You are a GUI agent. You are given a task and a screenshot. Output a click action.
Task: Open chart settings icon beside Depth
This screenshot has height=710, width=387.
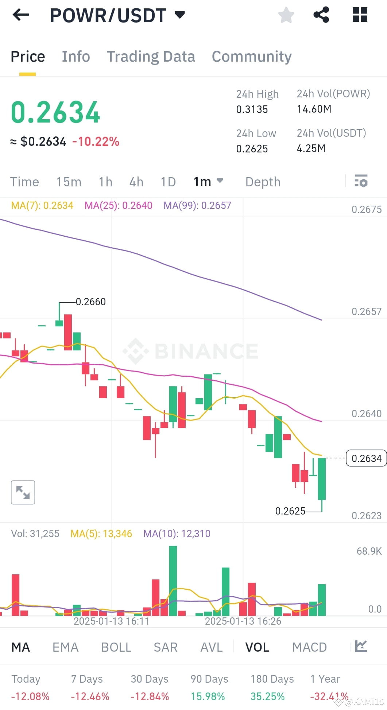pyautogui.click(x=360, y=181)
